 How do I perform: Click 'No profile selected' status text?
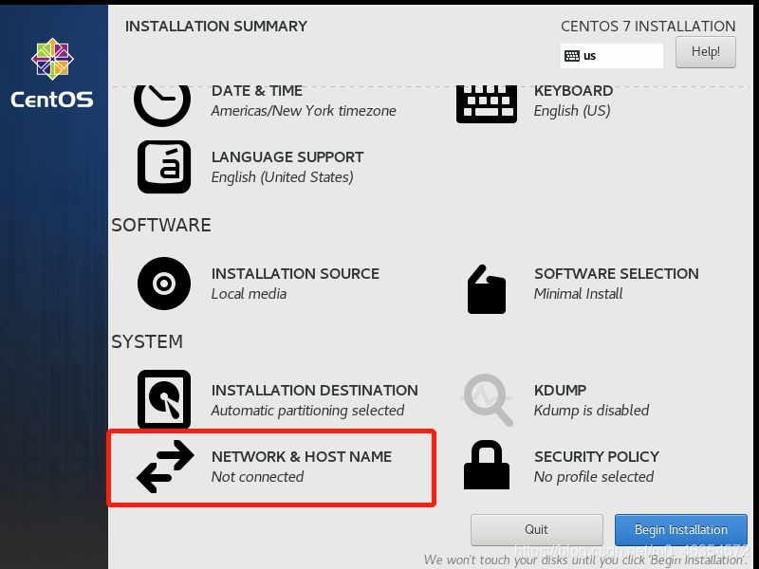pyautogui.click(x=594, y=477)
